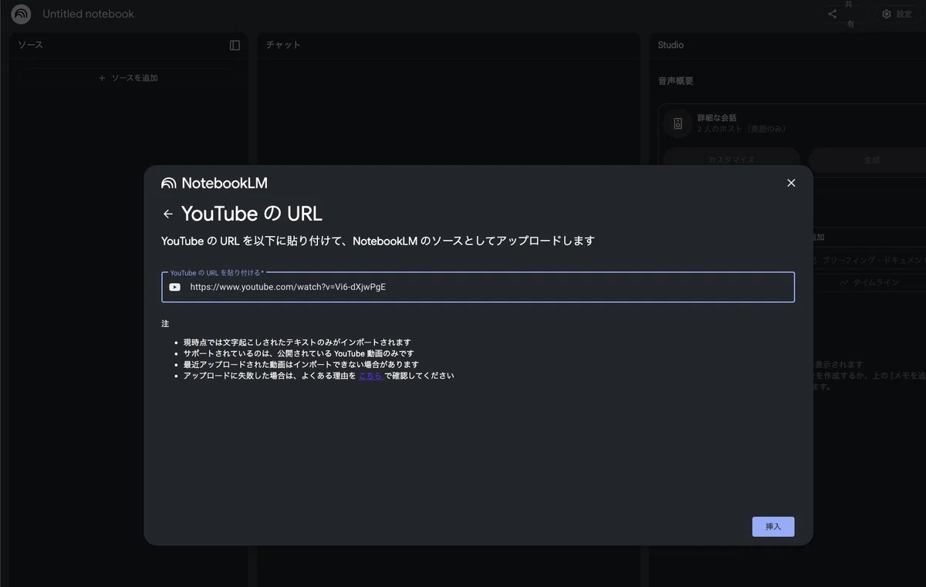926x587 pixels.
Task: Click the 詳細な会話 title text
Action: click(x=717, y=118)
